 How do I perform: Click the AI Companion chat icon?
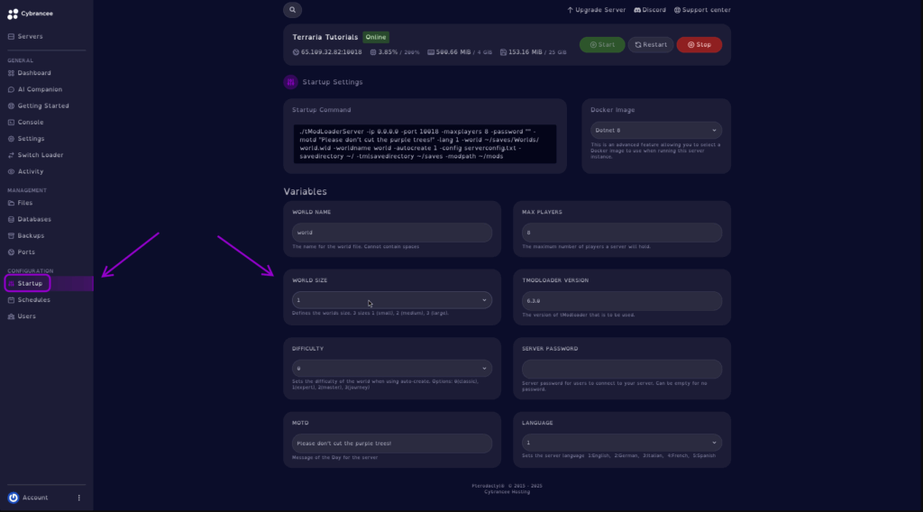tap(11, 89)
